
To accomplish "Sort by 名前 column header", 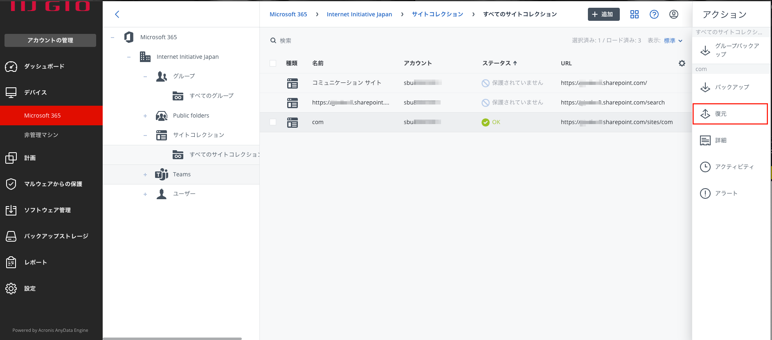I will pyautogui.click(x=318, y=63).
